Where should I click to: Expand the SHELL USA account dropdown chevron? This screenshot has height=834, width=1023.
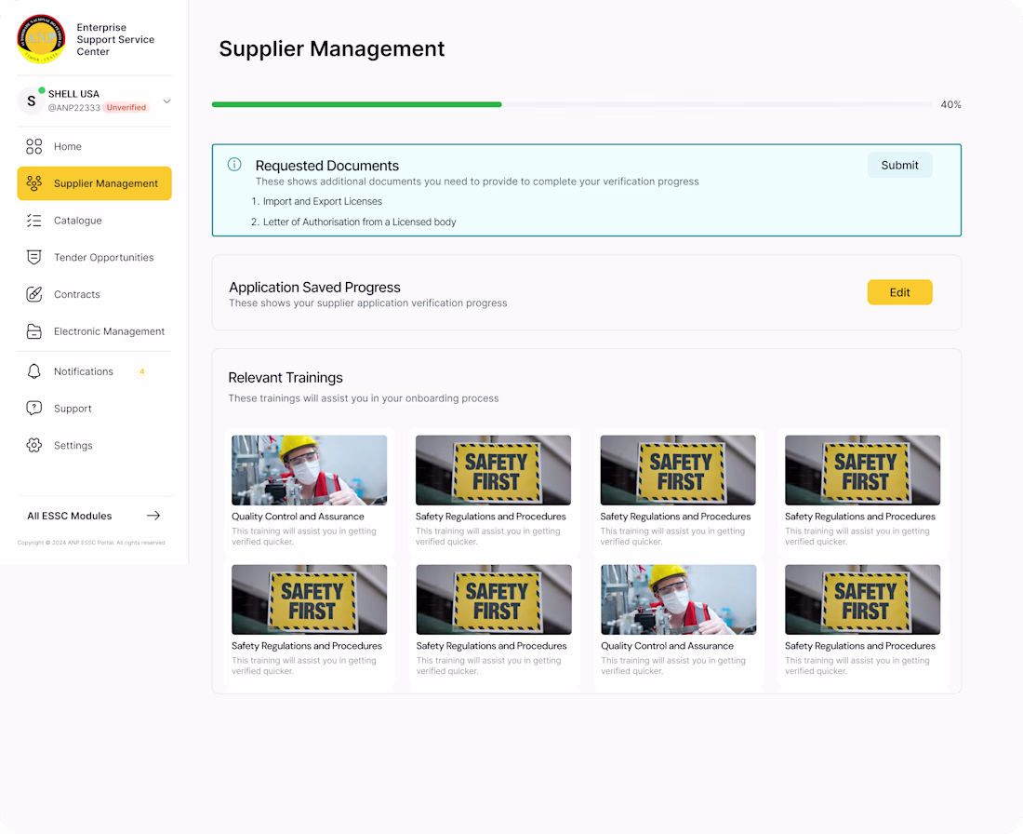point(167,101)
